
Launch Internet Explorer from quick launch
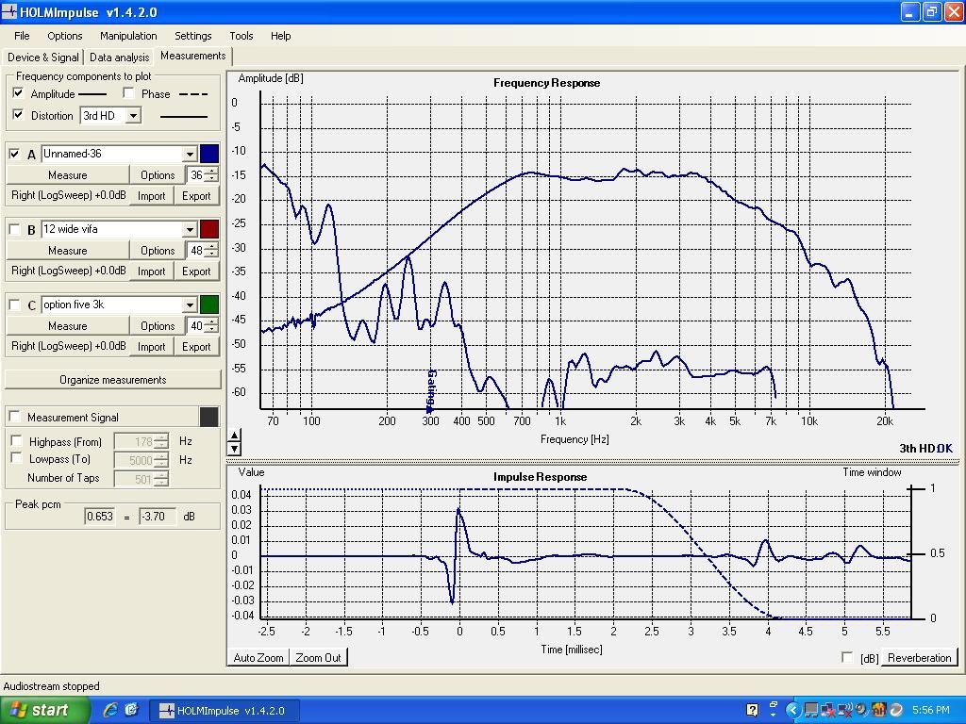click(111, 710)
